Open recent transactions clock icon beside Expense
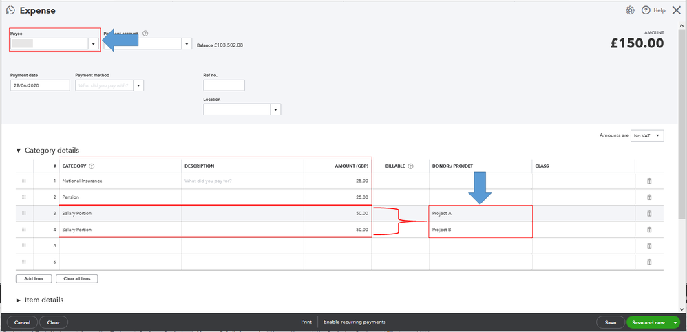This screenshot has height=332, width=687. (10, 10)
